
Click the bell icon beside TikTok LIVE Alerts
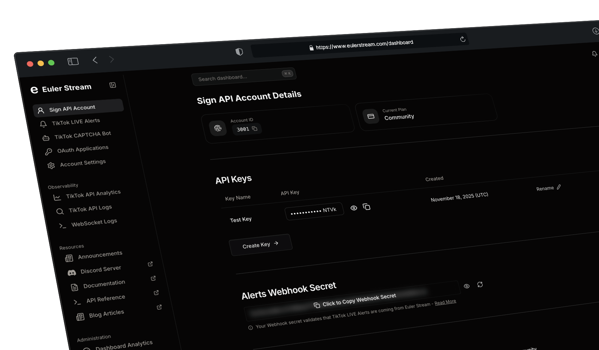43,124
